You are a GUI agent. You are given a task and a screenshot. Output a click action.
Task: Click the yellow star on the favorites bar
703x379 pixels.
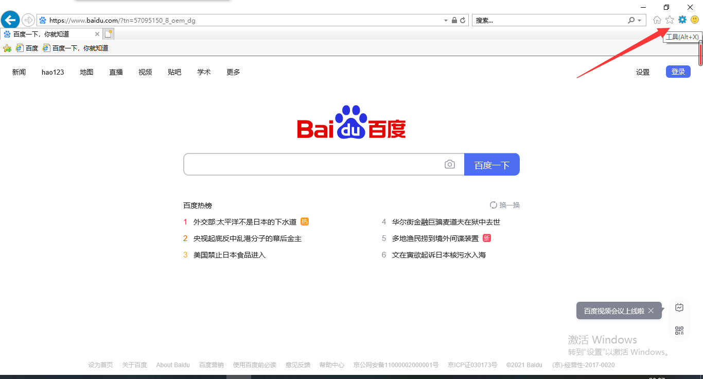click(7, 48)
